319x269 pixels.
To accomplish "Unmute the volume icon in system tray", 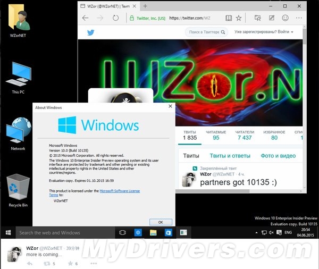I will point(271,232).
